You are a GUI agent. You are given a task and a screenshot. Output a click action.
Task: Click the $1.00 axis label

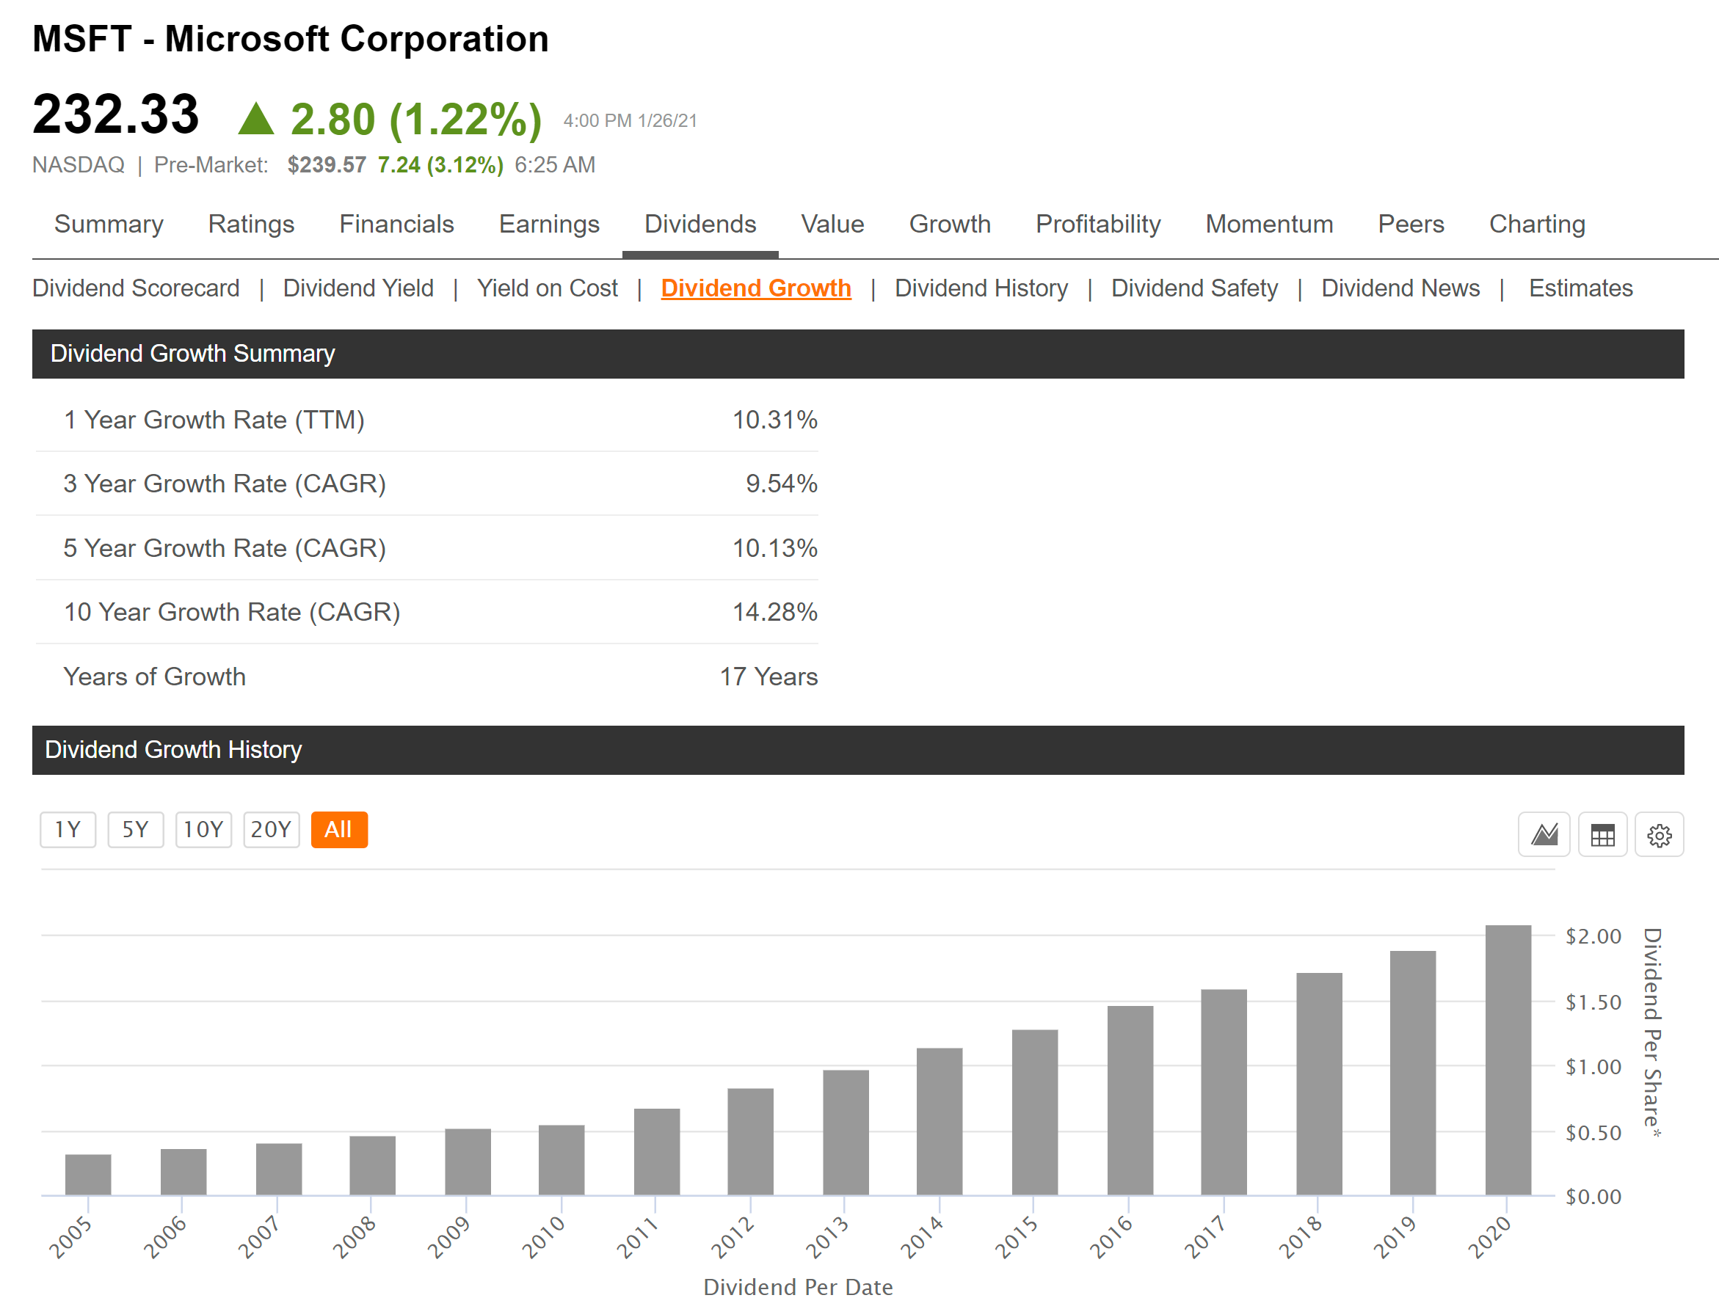click(1593, 1067)
